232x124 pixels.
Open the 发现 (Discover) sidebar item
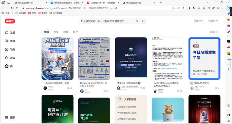click(10, 33)
